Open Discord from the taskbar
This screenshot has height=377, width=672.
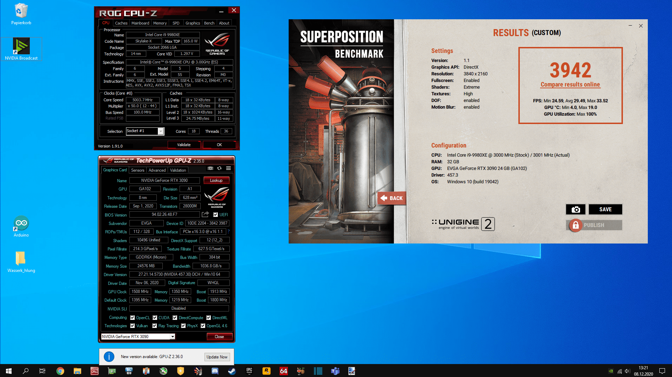[x=215, y=371]
